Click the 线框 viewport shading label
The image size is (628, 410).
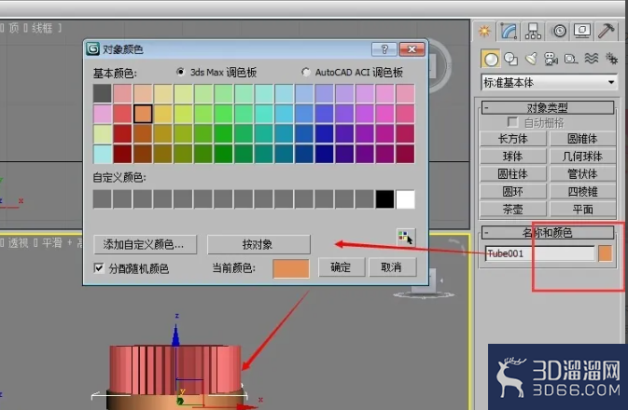(42, 28)
